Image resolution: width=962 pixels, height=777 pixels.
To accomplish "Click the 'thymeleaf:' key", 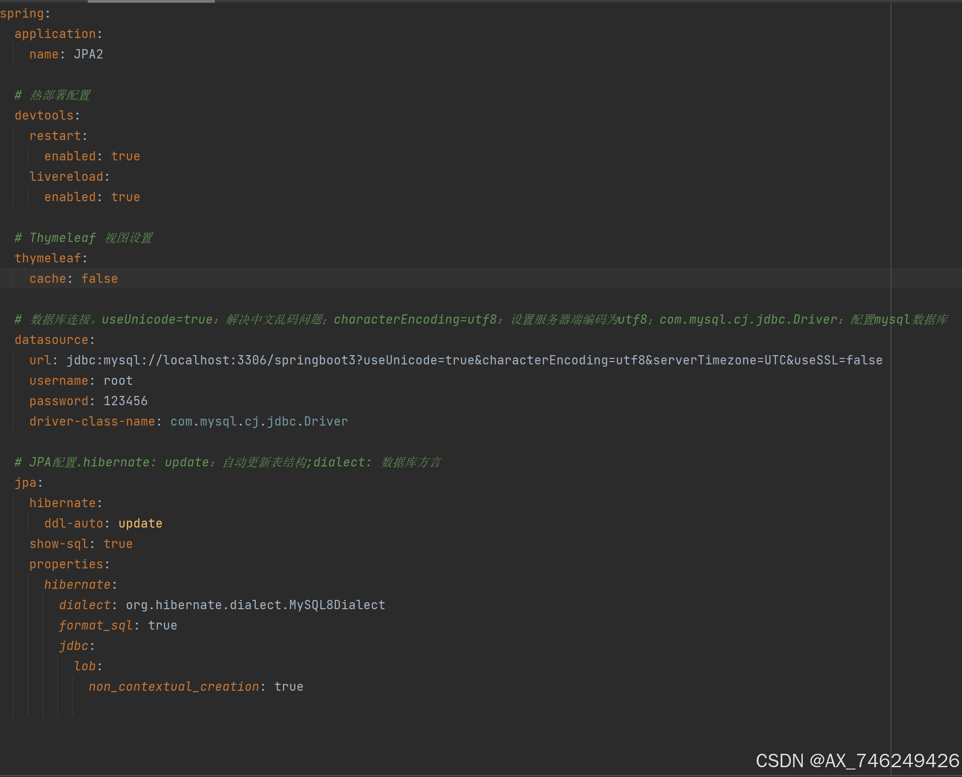I will click(48, 258).
